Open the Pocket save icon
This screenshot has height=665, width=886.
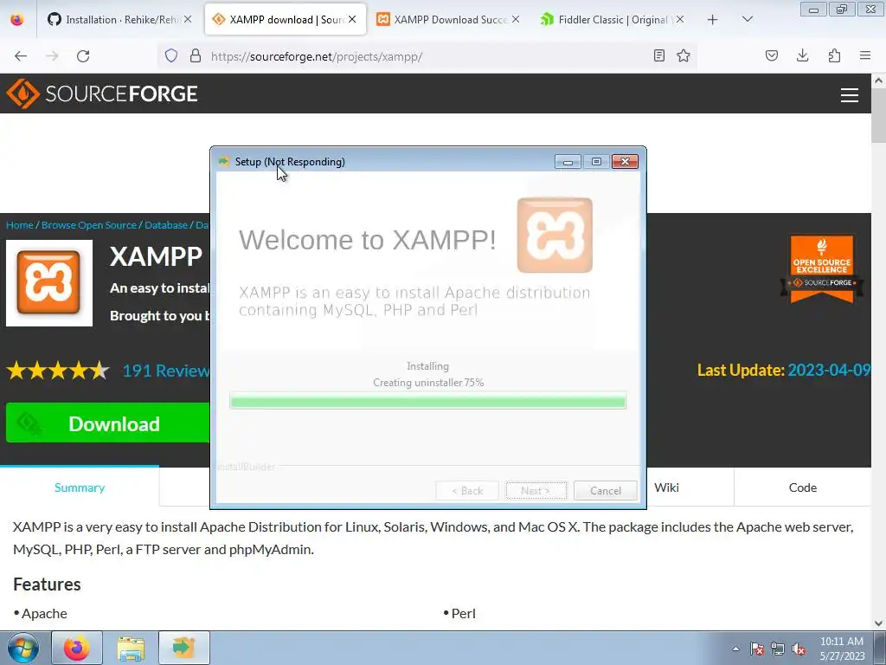coord(771,55)
